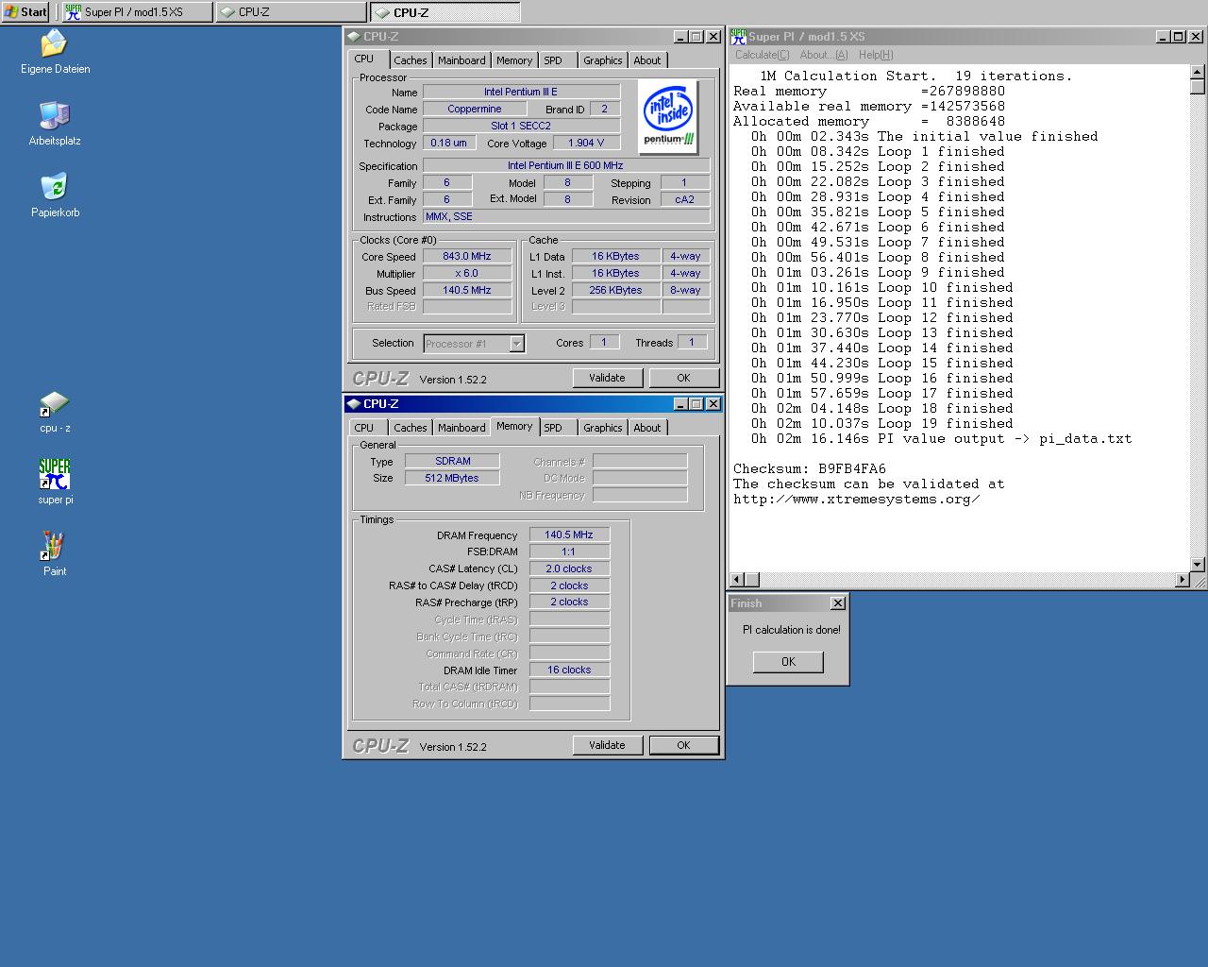Click the Loop 19 finished line
The height and width of the screenshot is (967, 1208).
click(x=881, y=423)
